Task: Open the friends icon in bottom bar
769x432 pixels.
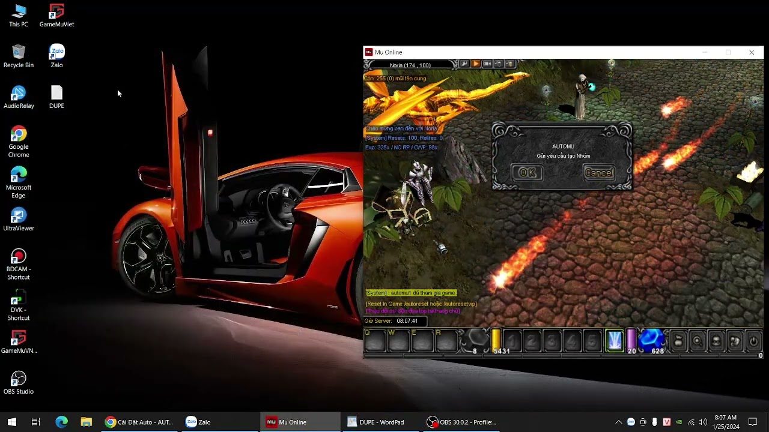Action: coord(735,341)
